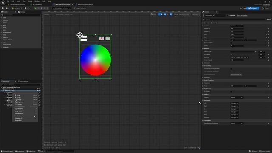
Task: Open the Anchors dropdown
Action: click(x=237, y=25)
